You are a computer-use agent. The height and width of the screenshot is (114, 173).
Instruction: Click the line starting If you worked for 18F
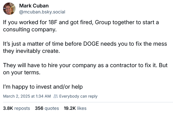(x=81, y=22)
